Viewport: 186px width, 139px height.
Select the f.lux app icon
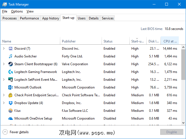(x=11, y=111)
